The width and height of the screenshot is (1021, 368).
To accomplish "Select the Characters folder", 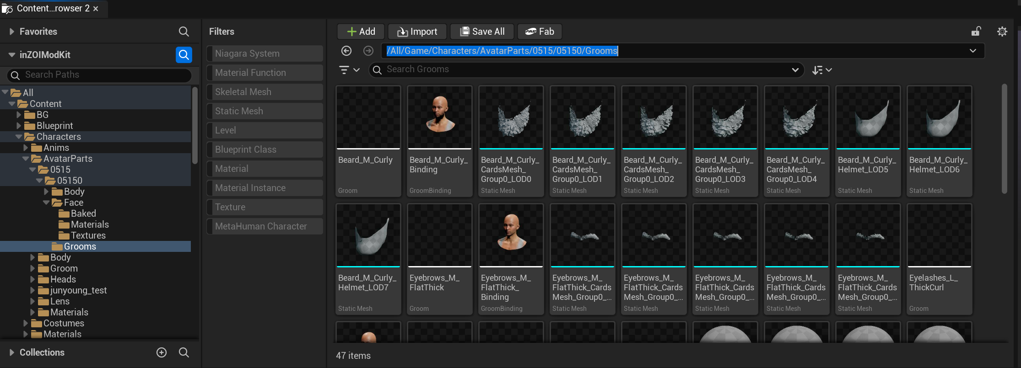I will pos(96,137).
